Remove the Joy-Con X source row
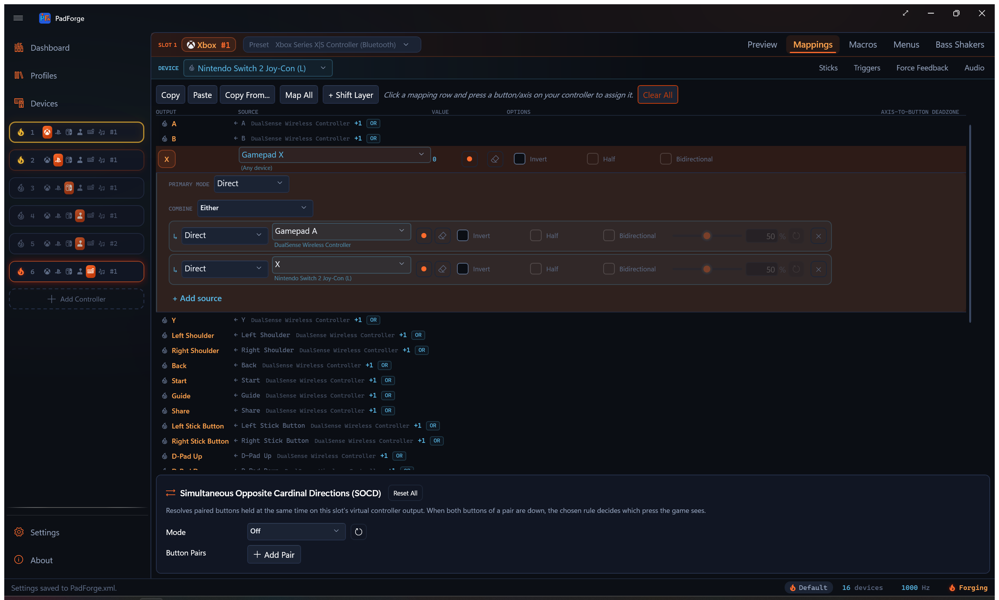The height and width of the screenshot is (600, 999). [818, 270]
